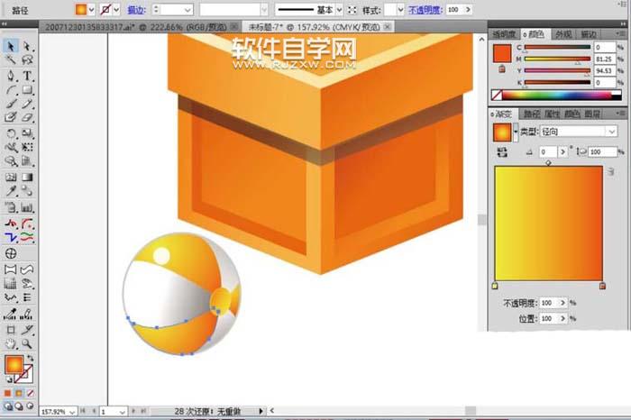The image size is (631, 420).
Task: Switch to third screen mode button
Action: click(x=30, y=406)
